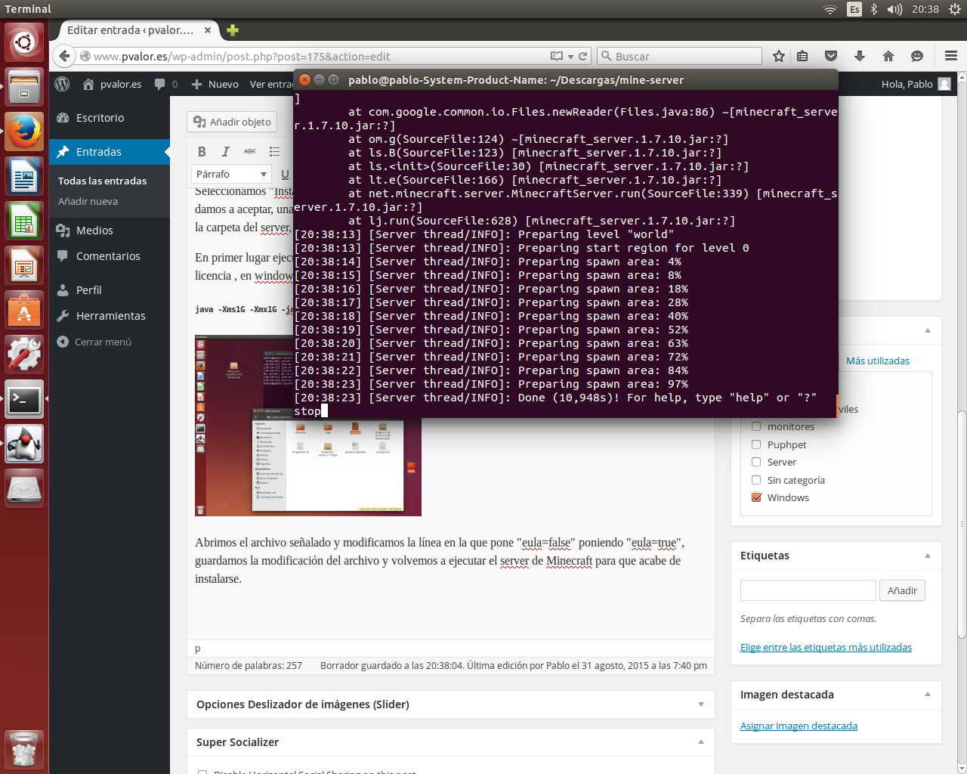Open System Settings from launcher
This screenshot has height=774, width=967.
(x=24, y=354)
